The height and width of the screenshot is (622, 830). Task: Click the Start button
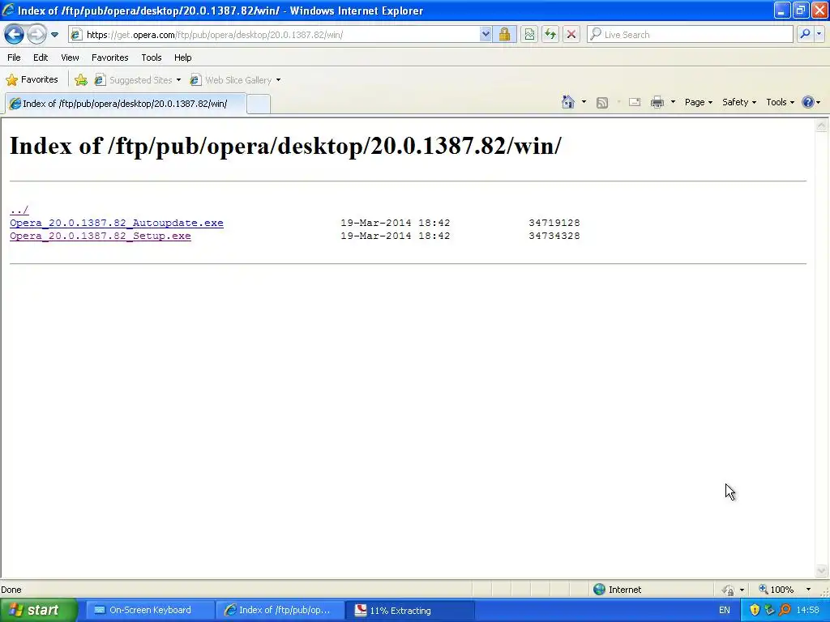tap(39, 611)
